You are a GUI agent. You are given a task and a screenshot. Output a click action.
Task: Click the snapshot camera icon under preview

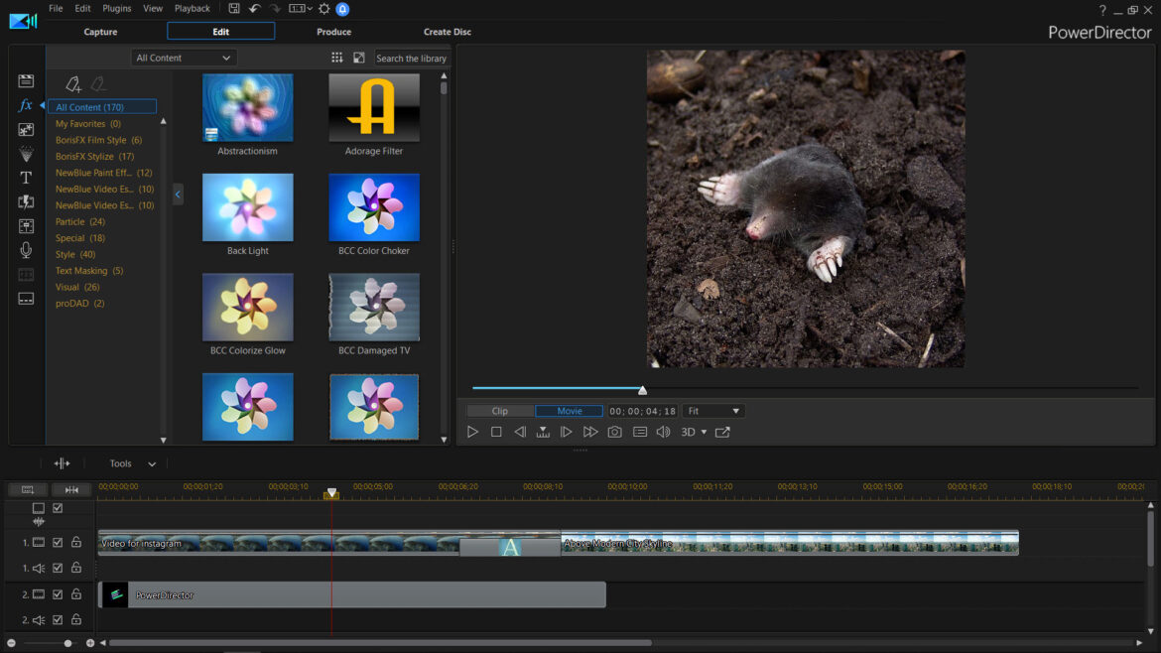pyautogui.click(x=615, y=431)
